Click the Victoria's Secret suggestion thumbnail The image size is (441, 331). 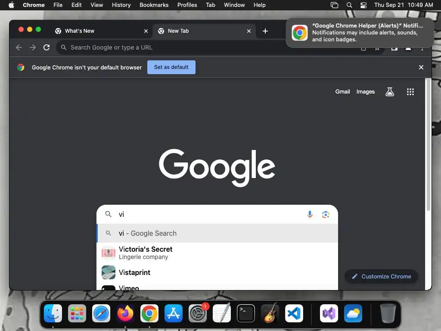coord(108,253)
